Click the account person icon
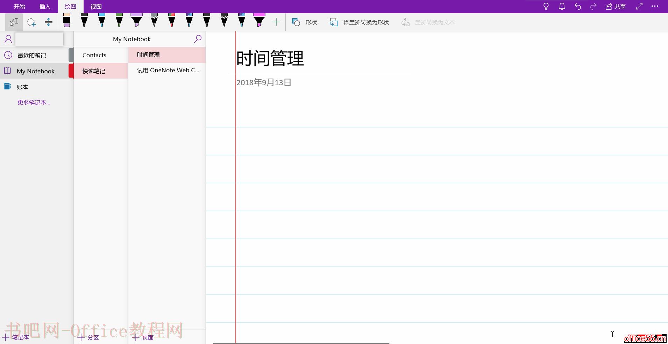The image size is (668, 344). pos(8,39)
